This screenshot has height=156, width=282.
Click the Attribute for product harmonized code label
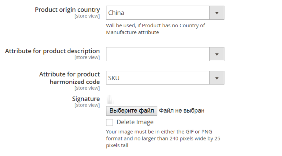click(69, 78)
